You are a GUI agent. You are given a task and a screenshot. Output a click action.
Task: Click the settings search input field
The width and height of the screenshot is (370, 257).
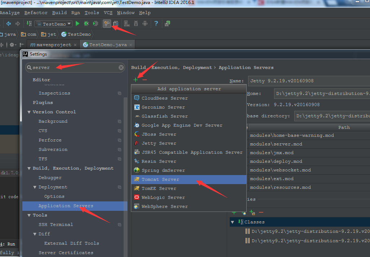pos(75,67)
